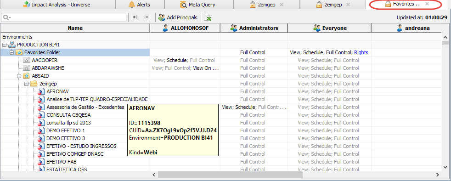
Task: Click the andreana user icon in header
Action: point(400,28)
